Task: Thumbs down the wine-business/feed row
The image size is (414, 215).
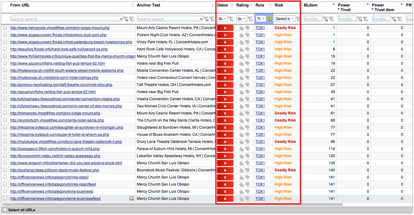Action: tap(248, 198)
